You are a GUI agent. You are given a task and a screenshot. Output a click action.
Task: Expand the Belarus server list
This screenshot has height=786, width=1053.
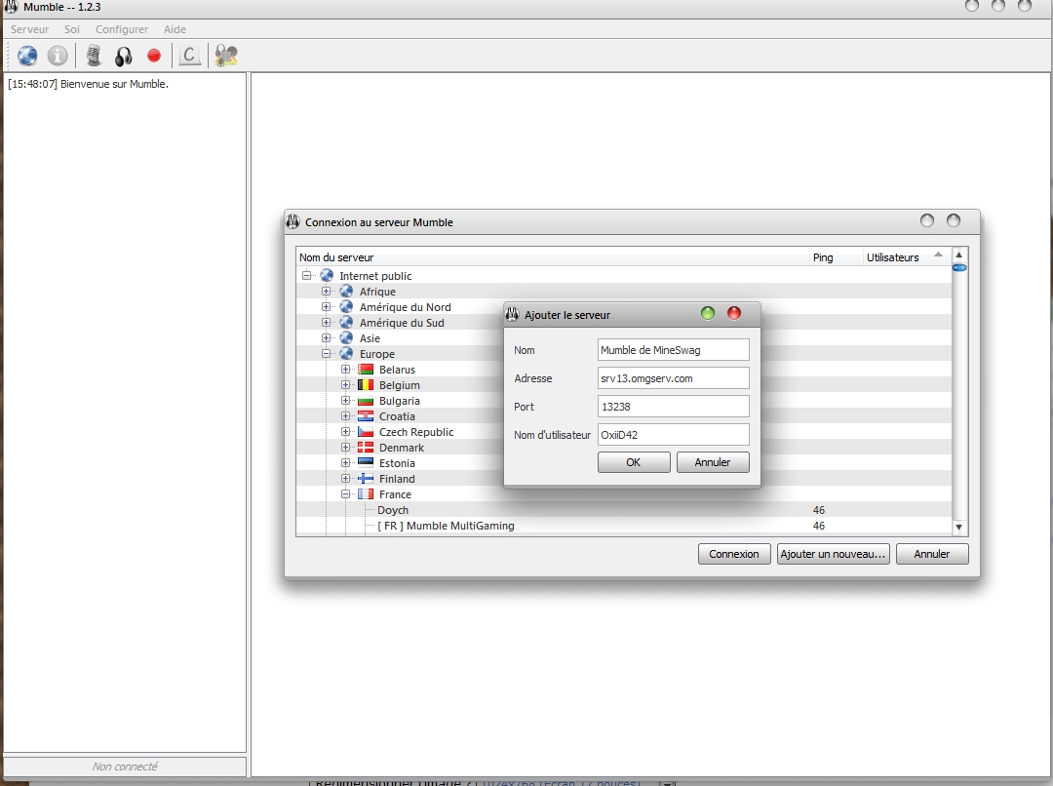coord(346,370)
